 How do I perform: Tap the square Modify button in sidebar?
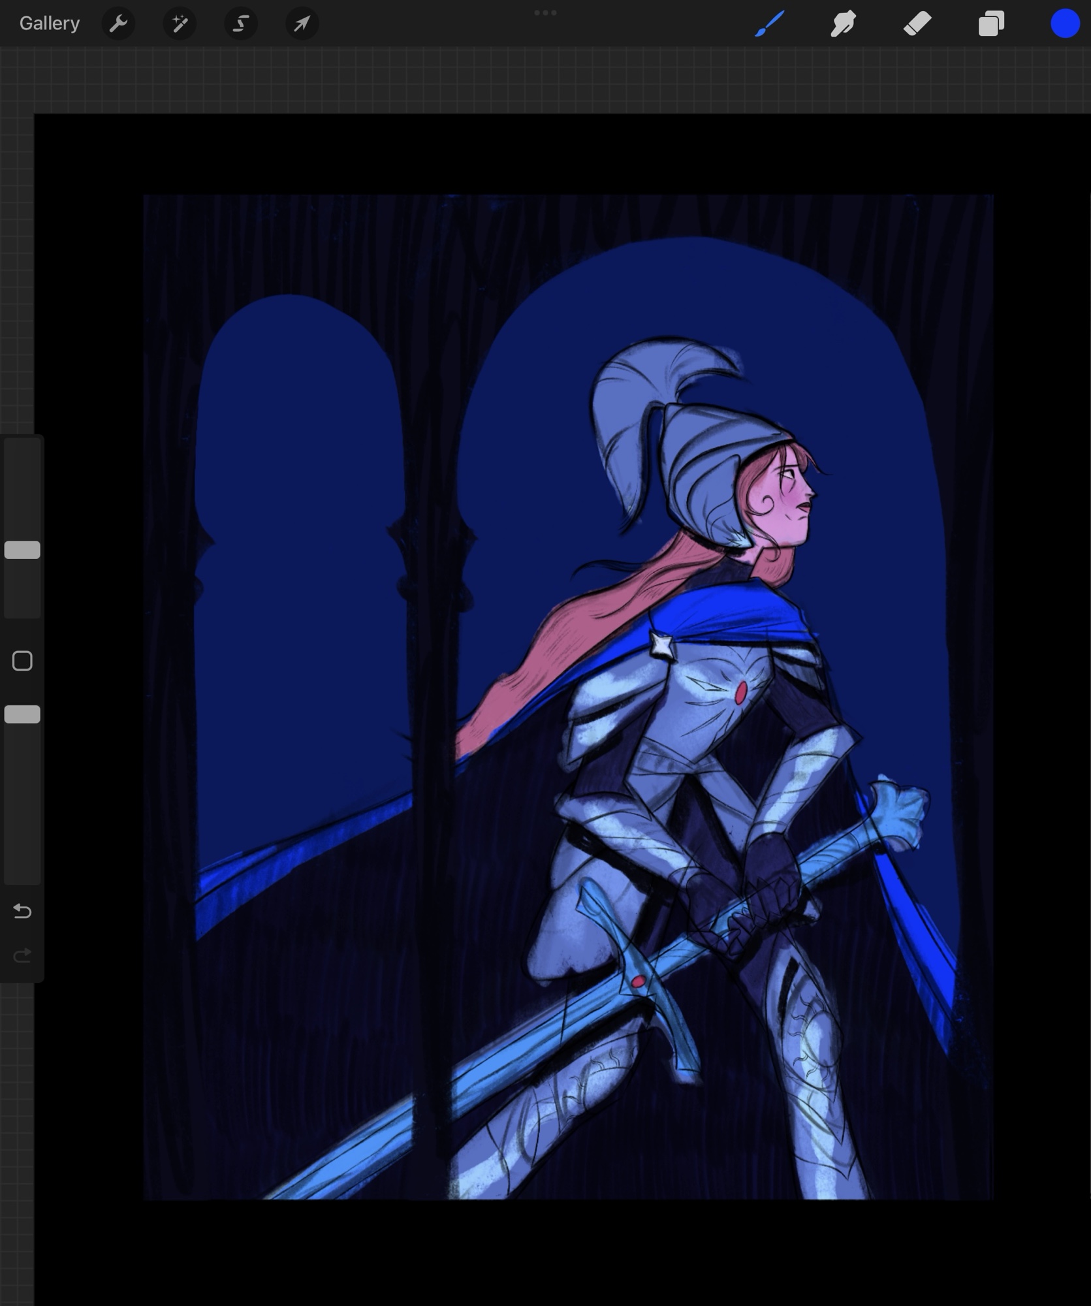coord(22,661)
